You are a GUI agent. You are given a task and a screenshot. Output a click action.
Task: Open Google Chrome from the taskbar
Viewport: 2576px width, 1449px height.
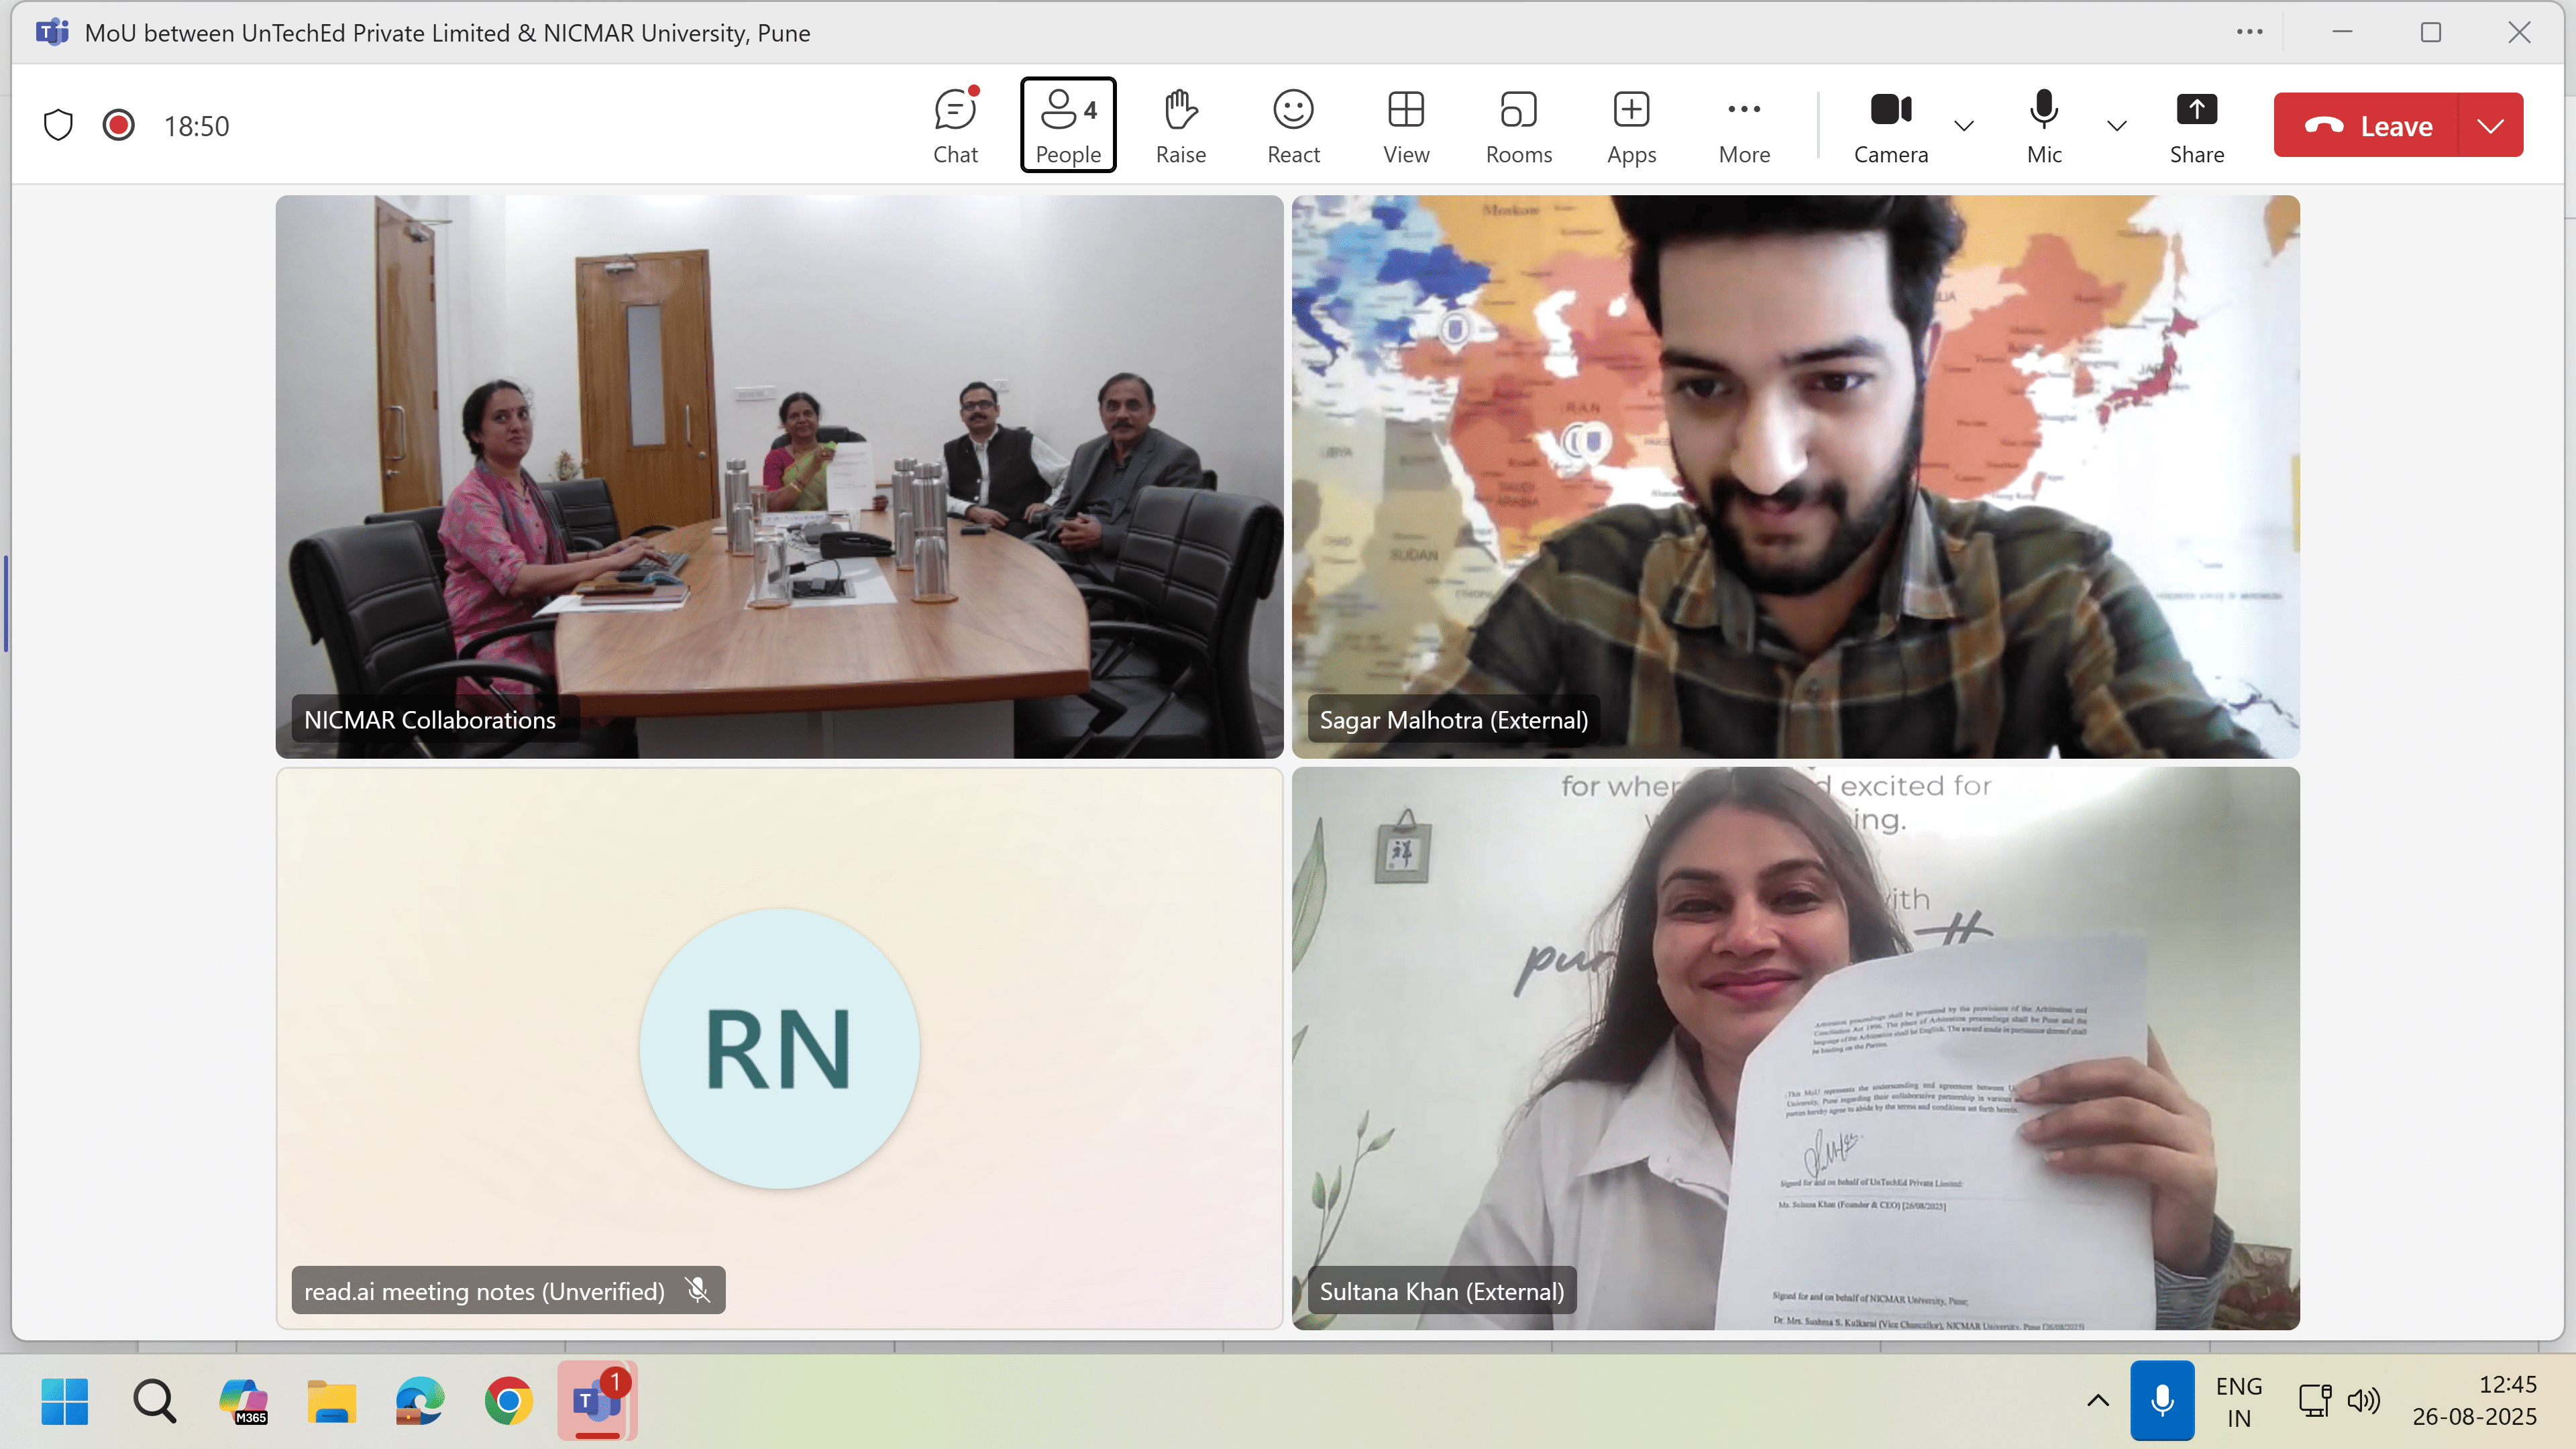(508, 1400)
